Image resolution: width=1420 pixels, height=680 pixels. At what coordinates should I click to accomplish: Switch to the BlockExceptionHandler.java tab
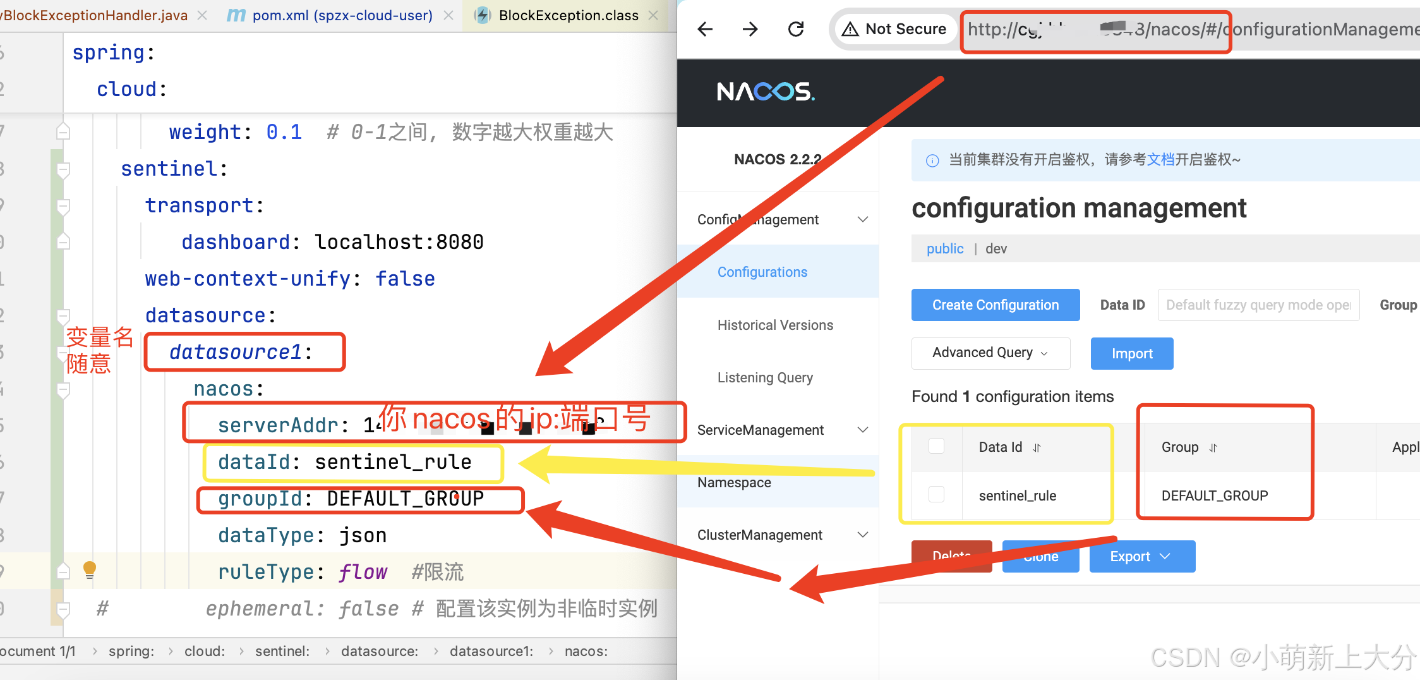95,15
